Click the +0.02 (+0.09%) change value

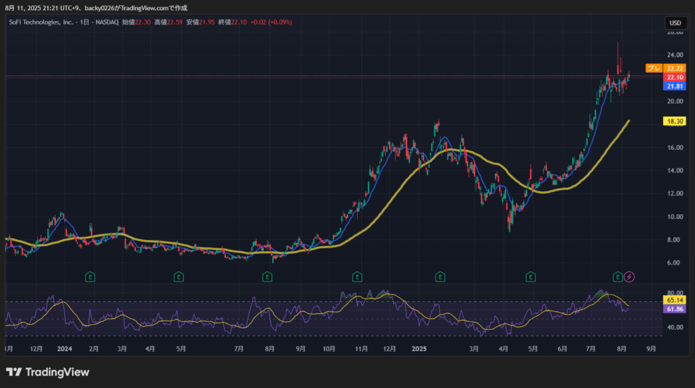[271, 22]
